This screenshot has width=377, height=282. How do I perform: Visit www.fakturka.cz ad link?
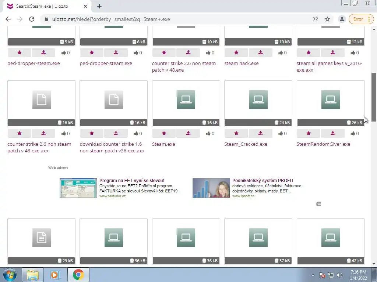tap(113, 196)
